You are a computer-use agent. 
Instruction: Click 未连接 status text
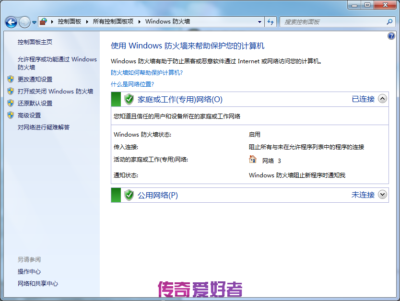(x=363, y=195)
